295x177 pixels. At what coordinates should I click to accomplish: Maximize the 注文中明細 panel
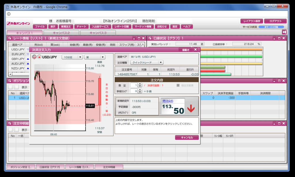tap(279, 123)
